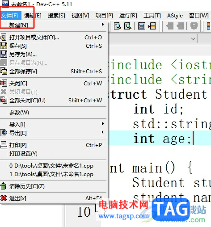Select 退出[x] menu entry
Image resolution: width=211 pixels, height=227 pixels.
pos(54,198)
